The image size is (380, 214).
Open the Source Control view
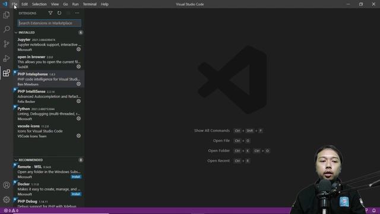pos(7,44)
